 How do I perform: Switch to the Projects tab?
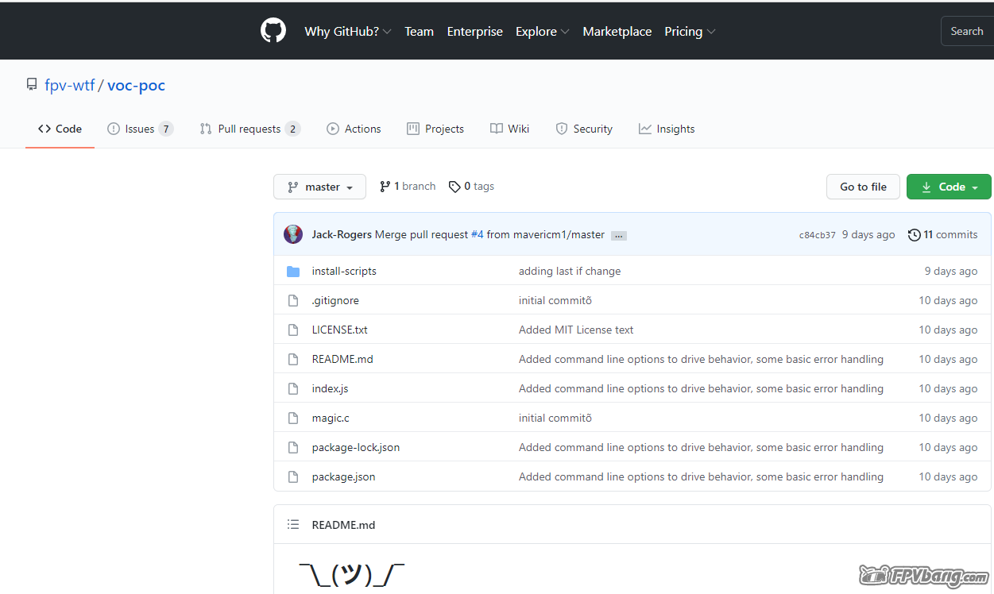(x=435, y=129)
